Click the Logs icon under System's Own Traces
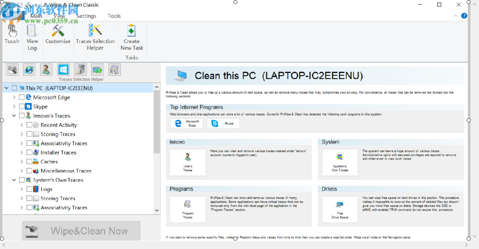Image resolution: width=479 pixels, height=249 pixels. coord(36,189)
